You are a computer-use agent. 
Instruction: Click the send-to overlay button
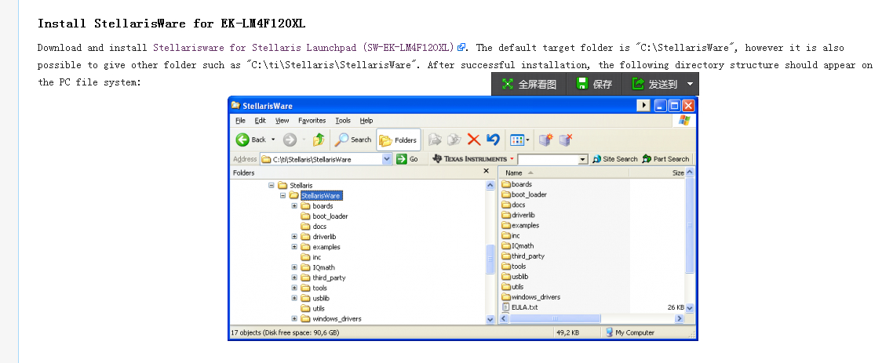[x=655, y=84]
